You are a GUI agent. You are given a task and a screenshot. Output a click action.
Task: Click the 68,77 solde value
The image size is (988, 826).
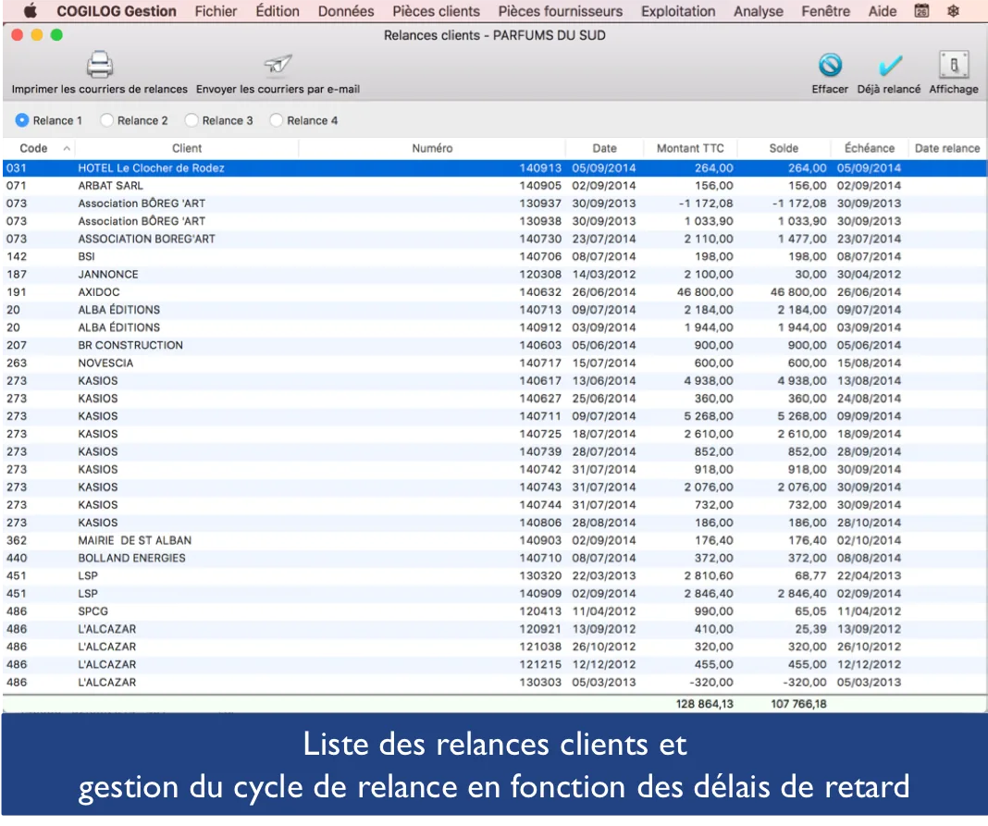810,576
